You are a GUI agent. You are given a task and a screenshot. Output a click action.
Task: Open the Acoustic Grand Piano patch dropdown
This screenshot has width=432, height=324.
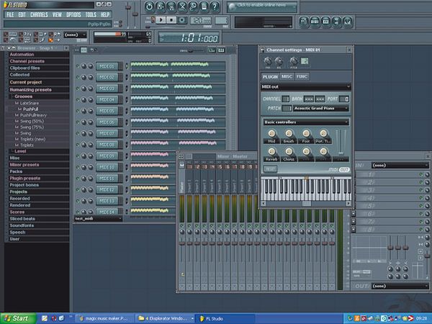point(320,108)
